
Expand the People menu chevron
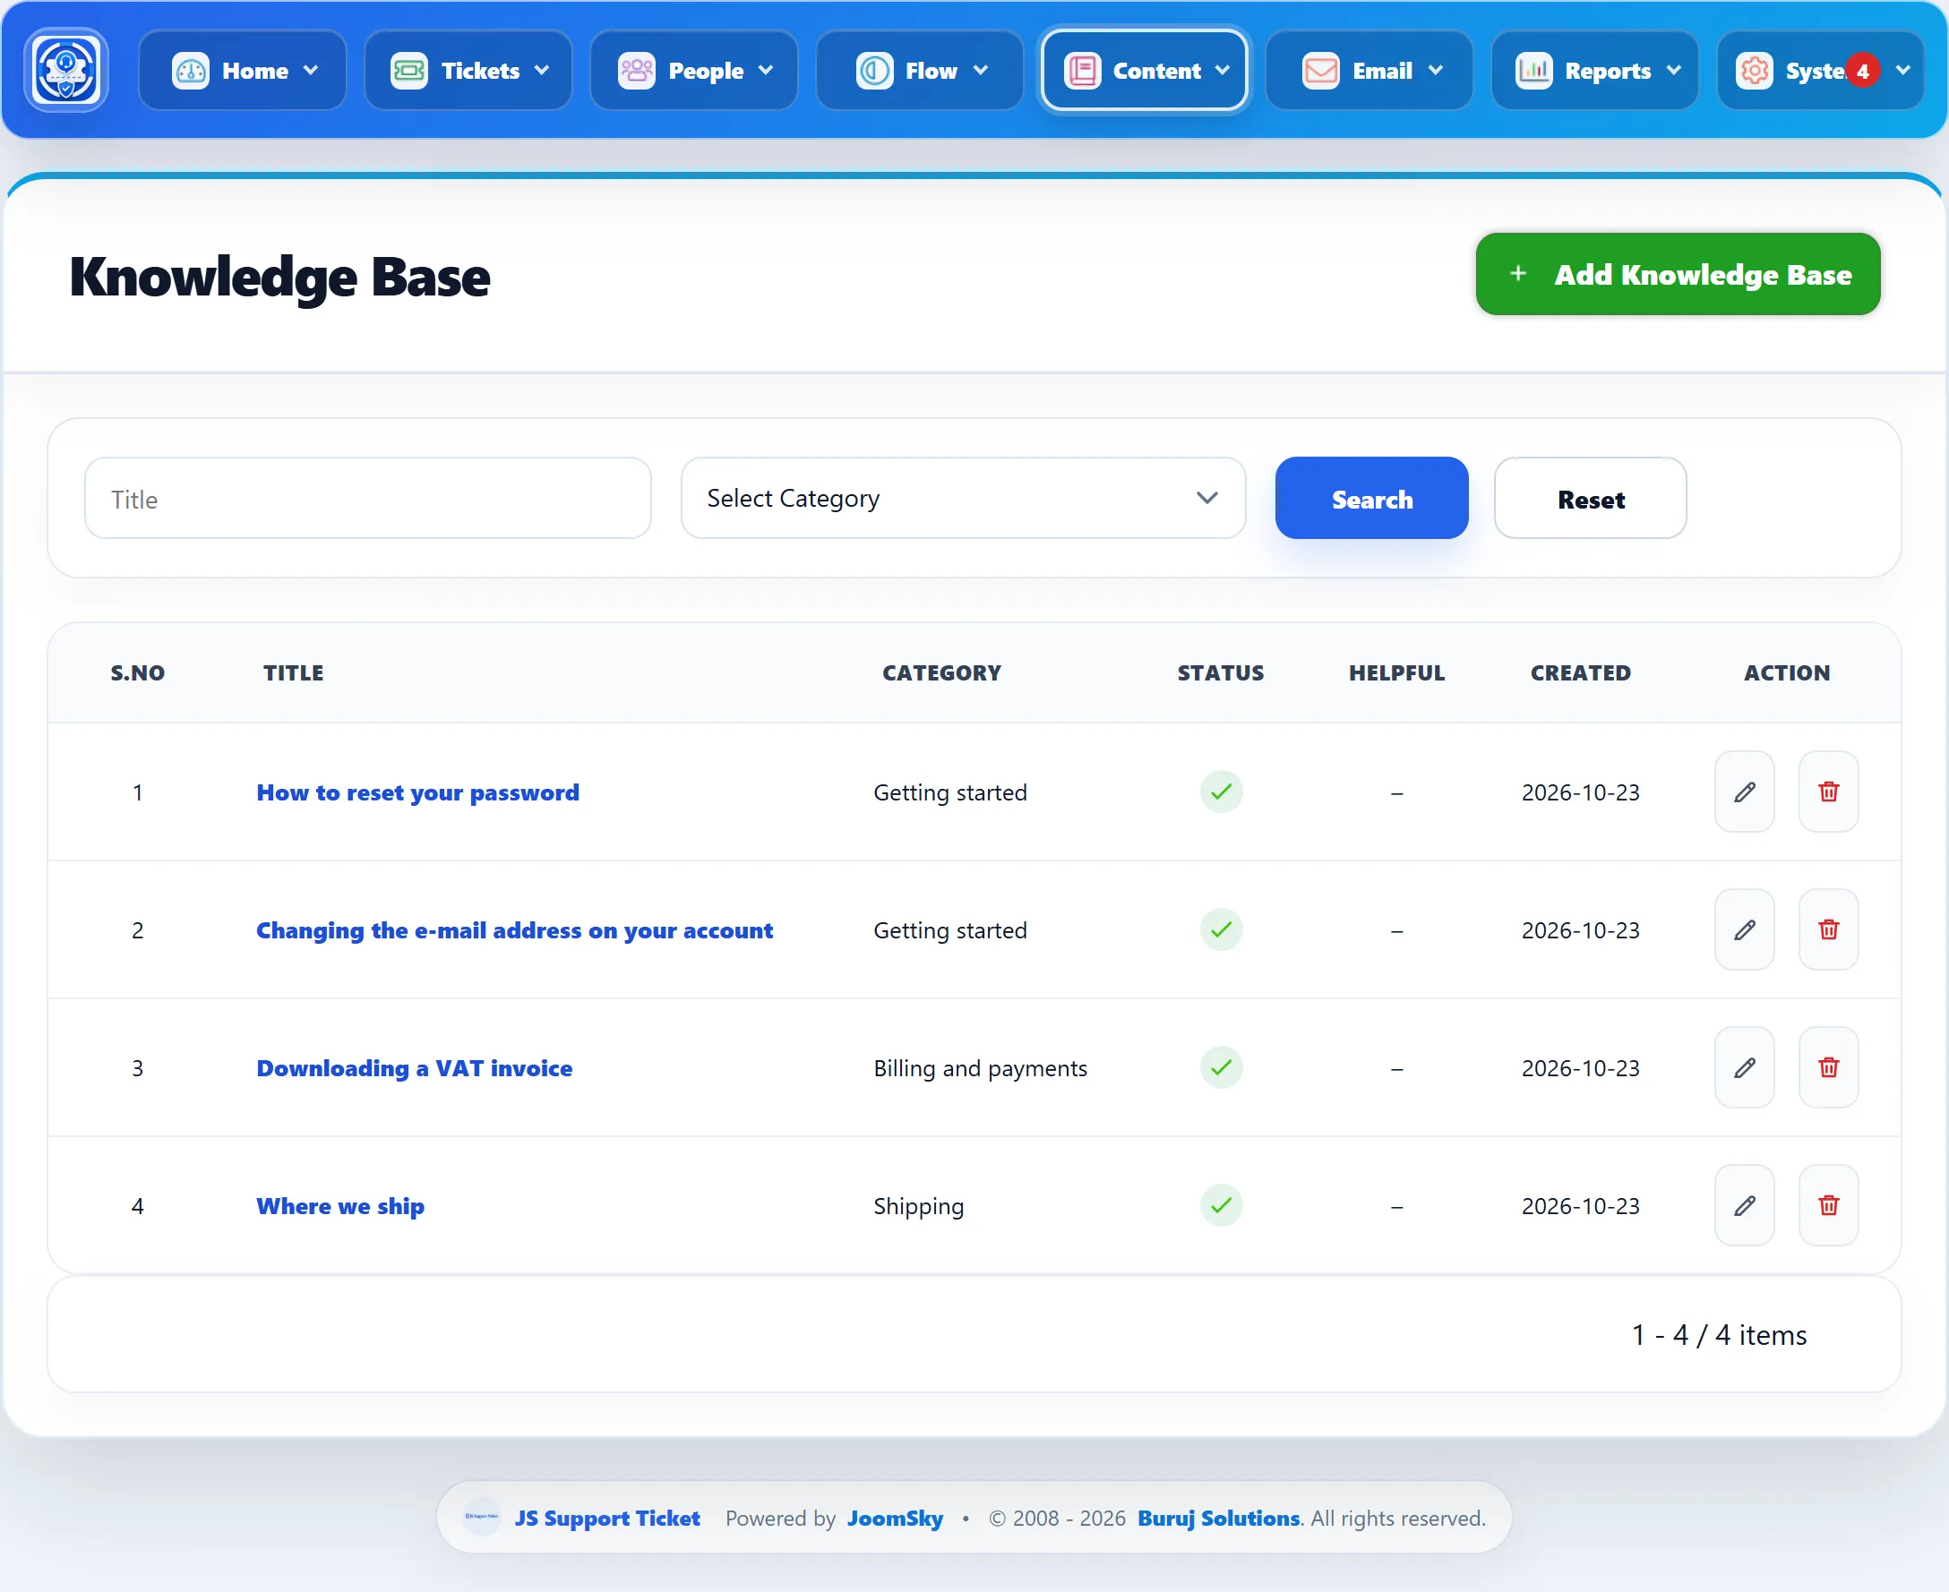(x=766, y=71)
